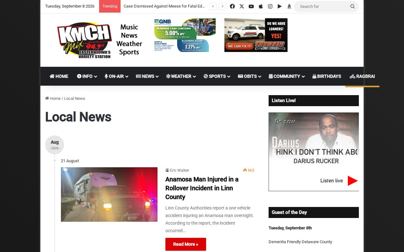The image size is (404, 252).
Task: Click the red Listen live play icon
Action: click(353, 181)
